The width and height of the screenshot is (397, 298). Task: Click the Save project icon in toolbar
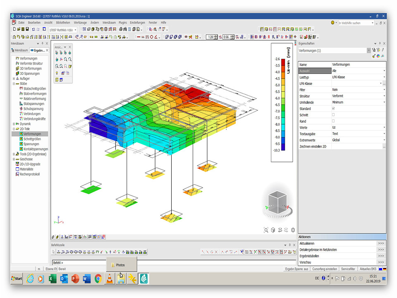pos(27,29)
